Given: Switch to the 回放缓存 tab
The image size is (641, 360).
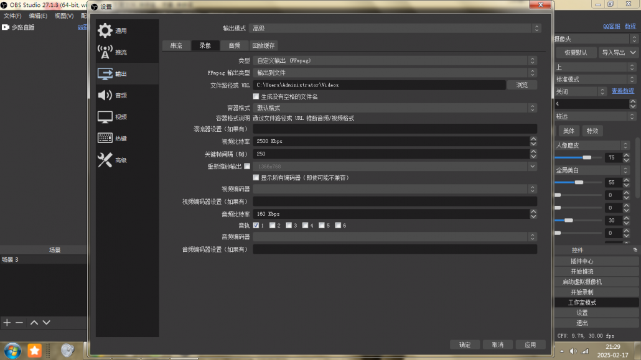Looking at the screenshot, I should point(263,45).
